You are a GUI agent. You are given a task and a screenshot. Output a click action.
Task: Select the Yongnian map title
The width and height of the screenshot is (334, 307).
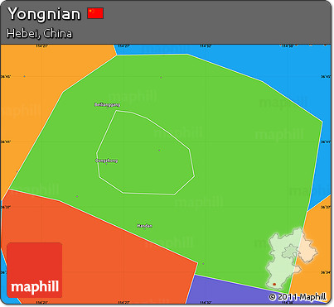44,14
